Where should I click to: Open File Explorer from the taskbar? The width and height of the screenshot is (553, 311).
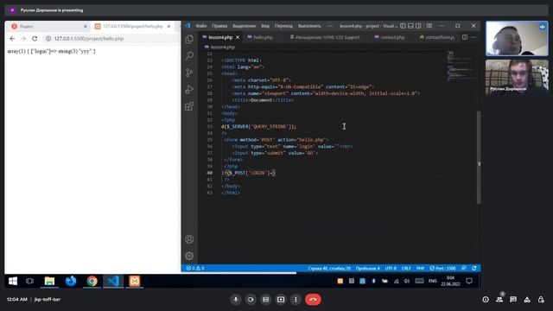(49, 281)
